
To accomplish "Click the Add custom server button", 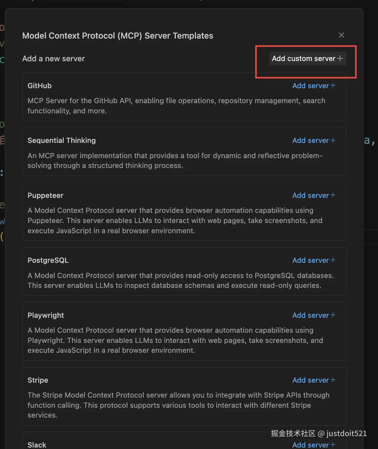I will pyautogui.click(x=304, y=59).
